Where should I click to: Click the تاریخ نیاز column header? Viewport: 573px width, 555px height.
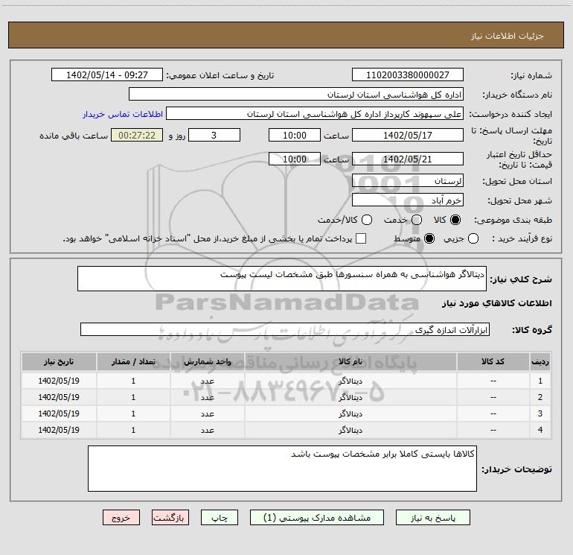(59, 362)
